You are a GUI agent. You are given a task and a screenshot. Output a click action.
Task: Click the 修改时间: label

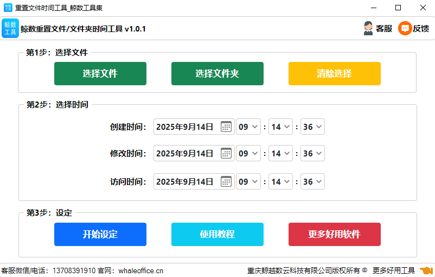[x=128, y=153]
